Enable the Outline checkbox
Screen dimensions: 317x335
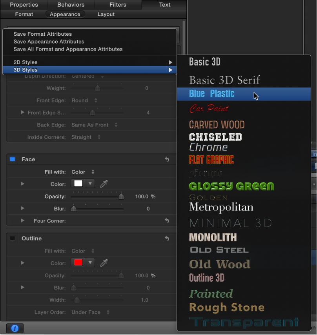pos(12,238)
